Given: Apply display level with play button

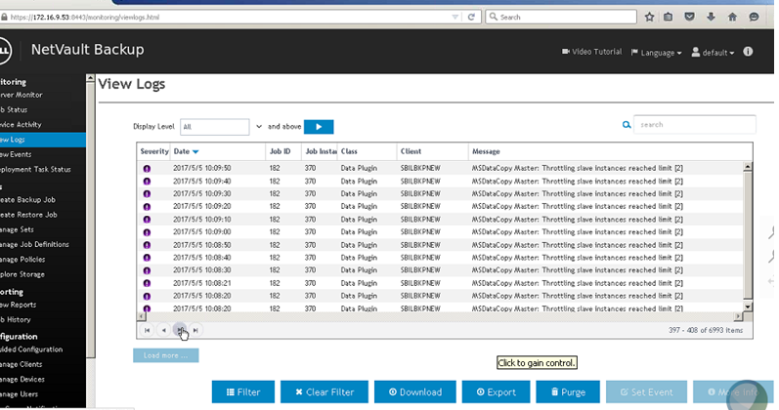Looking at the screenshot, I should 319,127.
